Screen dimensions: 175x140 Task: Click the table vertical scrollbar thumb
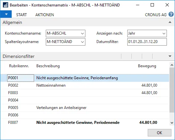point(172,90)
